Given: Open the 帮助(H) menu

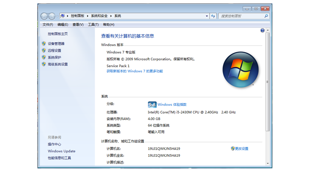Looking at the screenshot, I should coord(108,25).
